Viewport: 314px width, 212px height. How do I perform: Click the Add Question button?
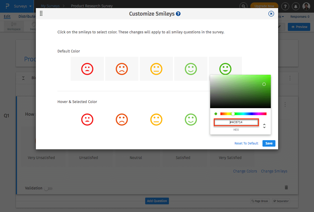(157, 201)
